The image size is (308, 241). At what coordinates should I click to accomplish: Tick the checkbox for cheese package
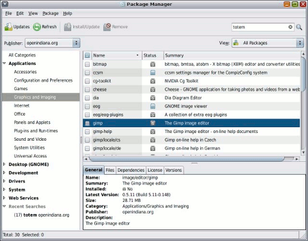click(87, 89)
